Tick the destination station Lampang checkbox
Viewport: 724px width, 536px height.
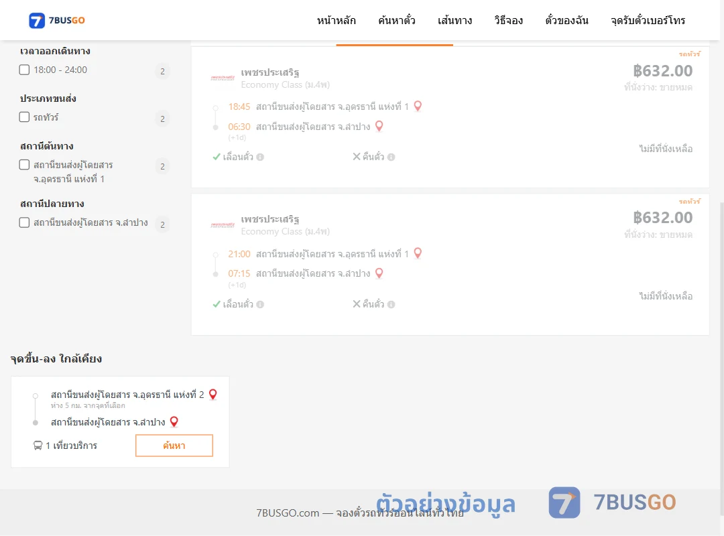click(25, 222)
